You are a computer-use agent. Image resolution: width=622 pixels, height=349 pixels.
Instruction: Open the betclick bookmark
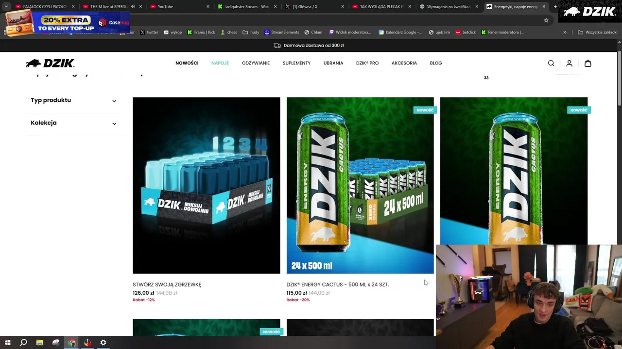point(466,32)
